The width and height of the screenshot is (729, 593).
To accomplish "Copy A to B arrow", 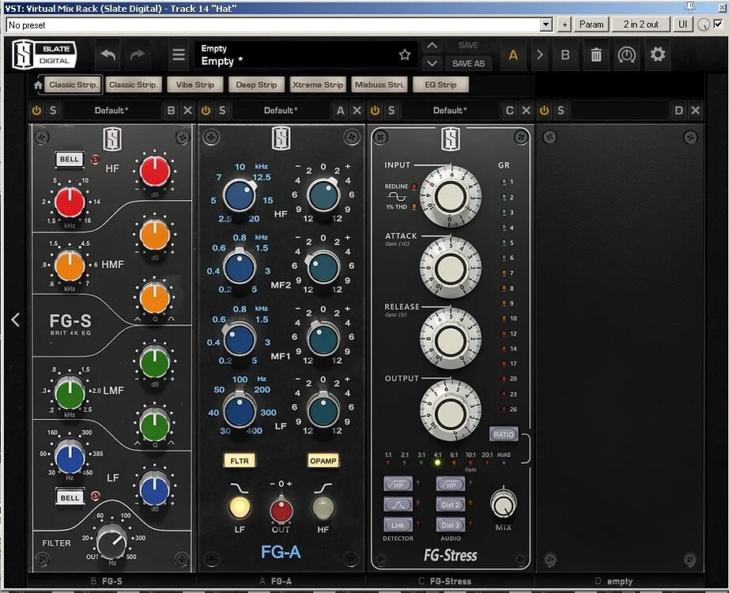I will click(539, 55).
